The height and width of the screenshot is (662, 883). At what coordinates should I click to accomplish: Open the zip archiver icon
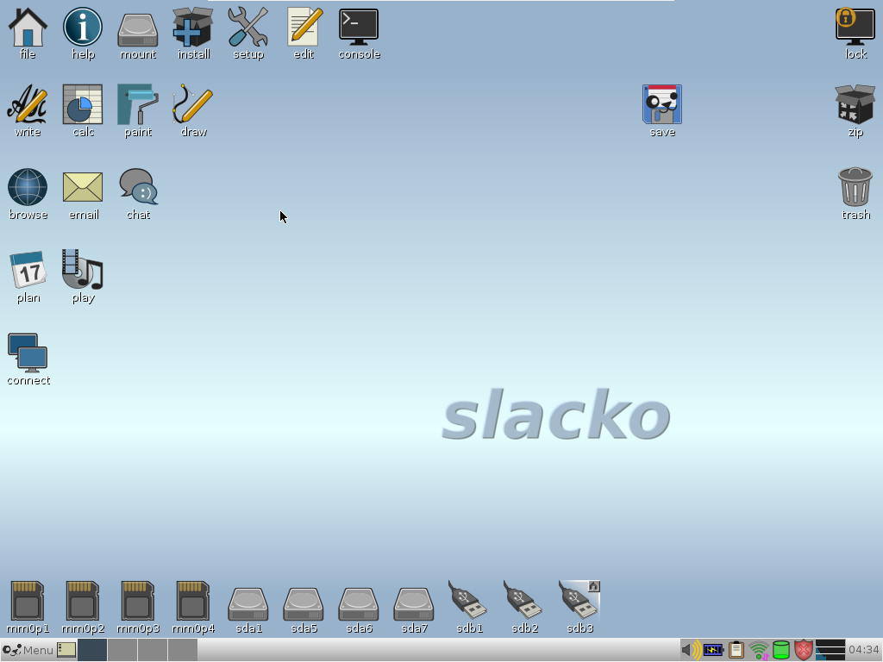click(x=855, y=104)
